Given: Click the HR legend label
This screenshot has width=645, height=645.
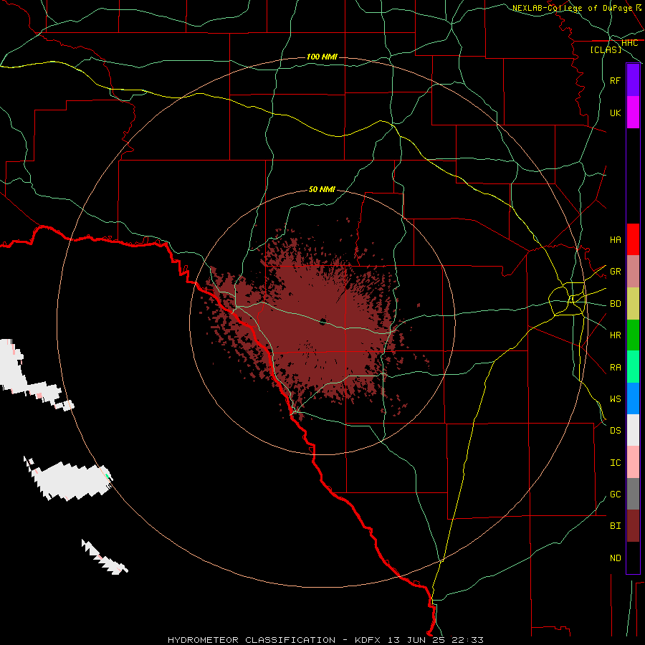Looking at the screenshot, I should pos(615,335).
